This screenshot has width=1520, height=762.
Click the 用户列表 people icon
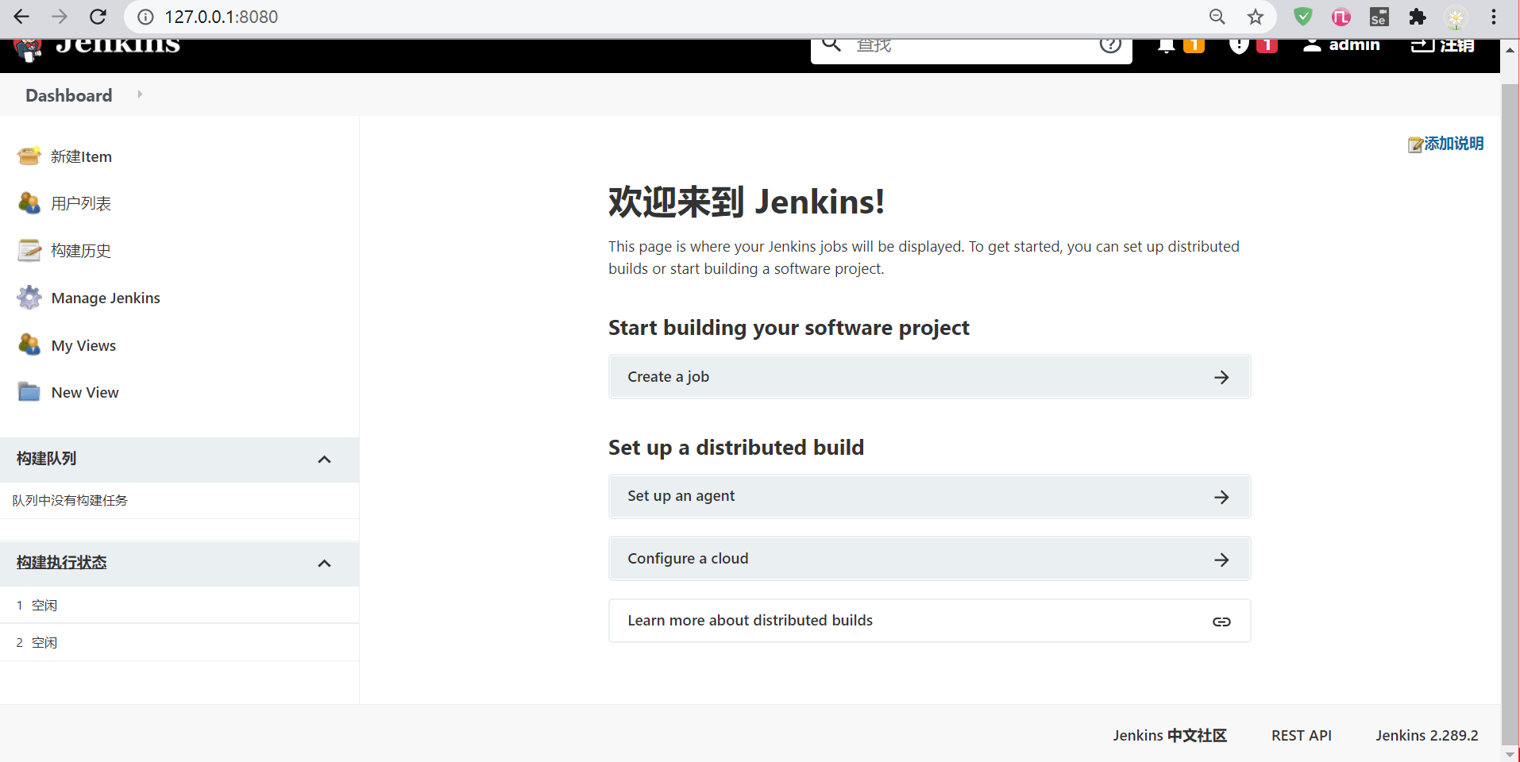click(x=29, y=203)
